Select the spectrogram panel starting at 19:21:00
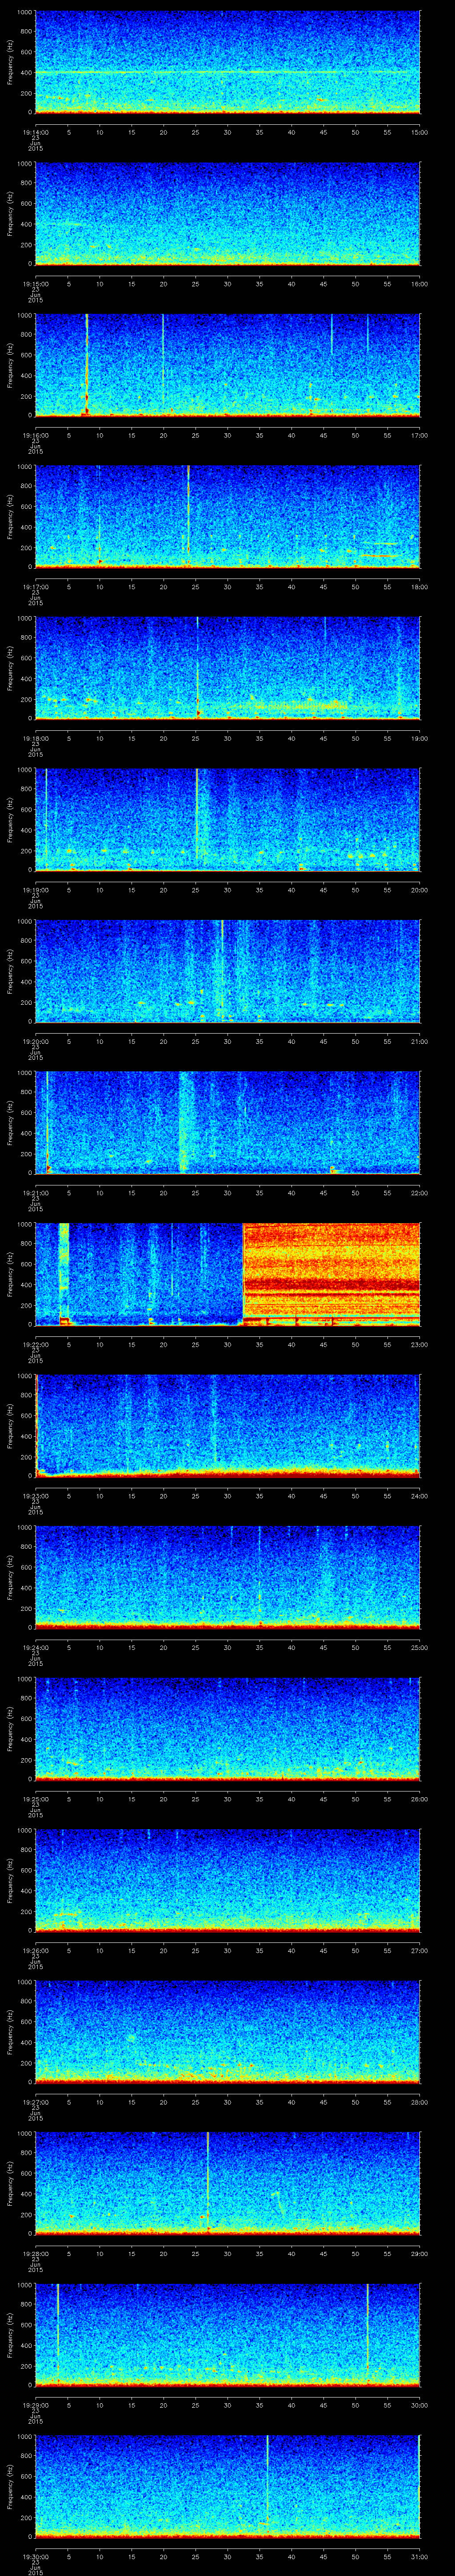Screen dimensions: 455x2576 (x=228, y=1123)
